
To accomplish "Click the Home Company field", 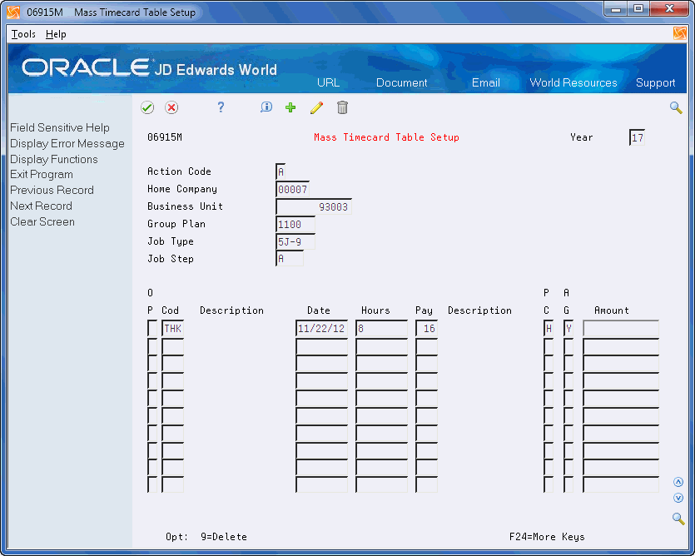I will point(292,189).
